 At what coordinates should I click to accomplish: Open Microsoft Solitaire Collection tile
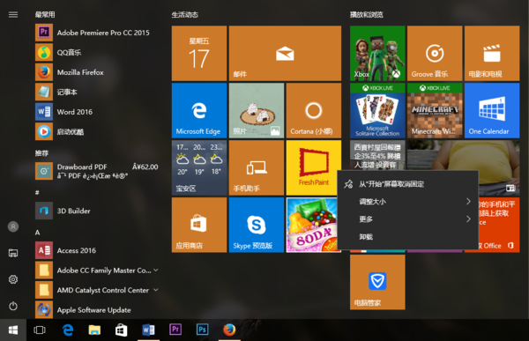[x=377, y=111]
